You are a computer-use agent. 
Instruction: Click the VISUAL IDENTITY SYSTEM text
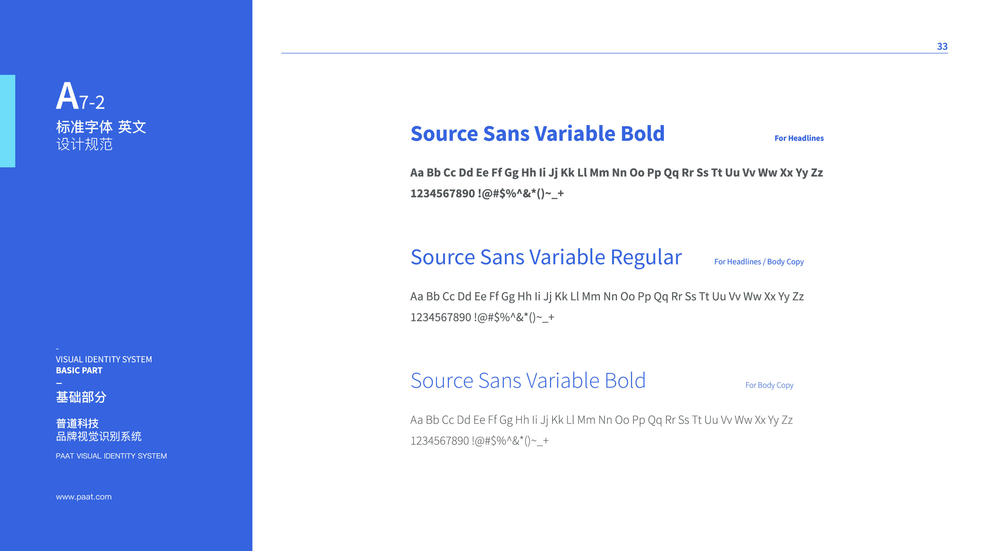[x=103, y=359]
